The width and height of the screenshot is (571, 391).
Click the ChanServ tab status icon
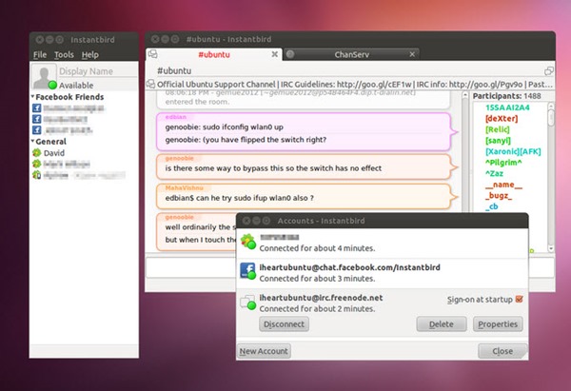[290, 54]
